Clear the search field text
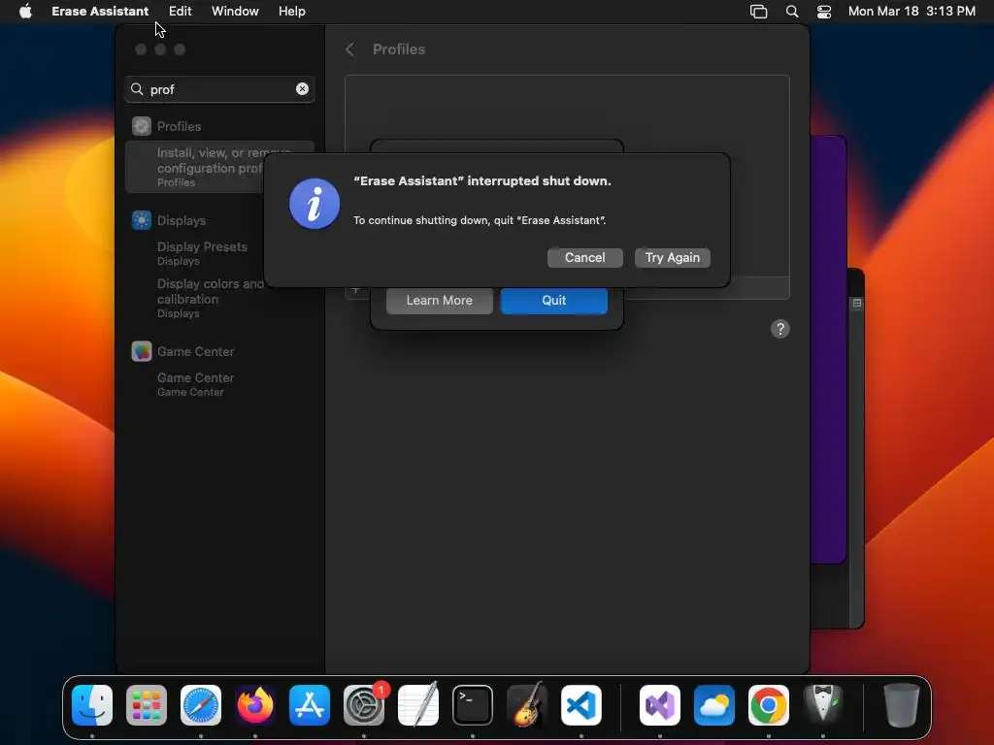 click(303, 89)
